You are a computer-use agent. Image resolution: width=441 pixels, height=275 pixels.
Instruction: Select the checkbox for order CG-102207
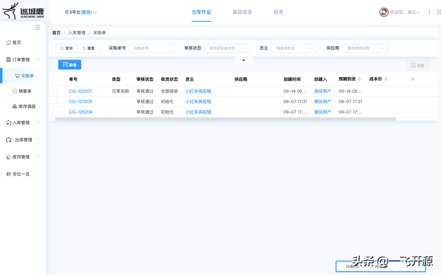(x=55, y=91)
